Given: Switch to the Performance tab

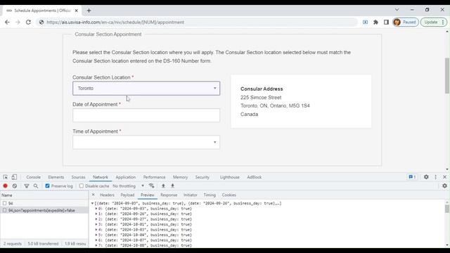Looking at the screenshot, I should click(x=154, y=177).
